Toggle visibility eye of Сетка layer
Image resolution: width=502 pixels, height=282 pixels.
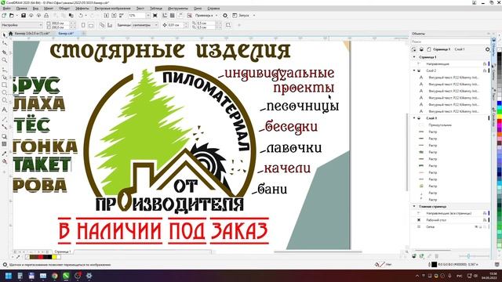pyautogui.click(x=476, y=226)
